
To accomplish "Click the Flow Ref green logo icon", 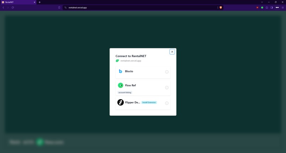I will pos(120,85).
